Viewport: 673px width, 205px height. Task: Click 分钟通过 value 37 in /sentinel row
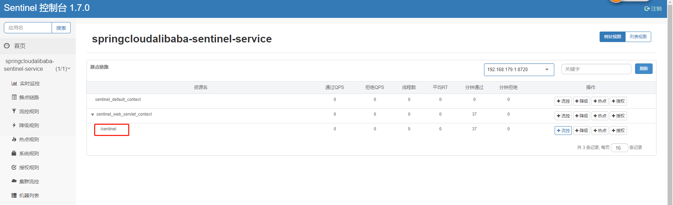click(x=474, y=129)
